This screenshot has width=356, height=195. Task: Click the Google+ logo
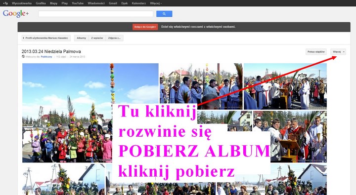[16, 14]
